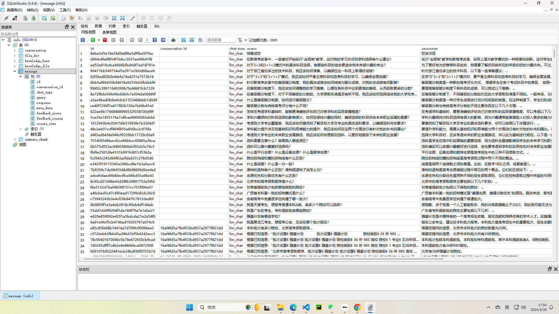
Task: Tile windows icon in main toolbar
Action: pos(144,18)
